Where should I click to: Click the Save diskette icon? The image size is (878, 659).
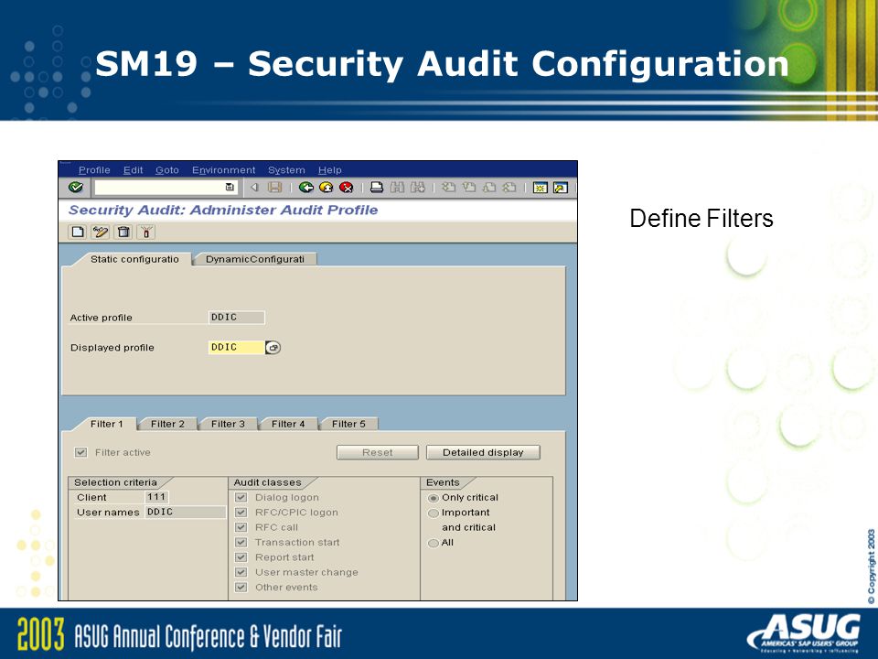pyautogui.click(x=275, y=187)
